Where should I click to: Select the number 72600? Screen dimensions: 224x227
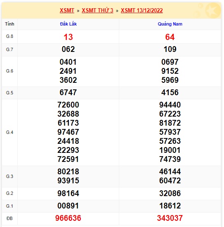click(68, 105)
